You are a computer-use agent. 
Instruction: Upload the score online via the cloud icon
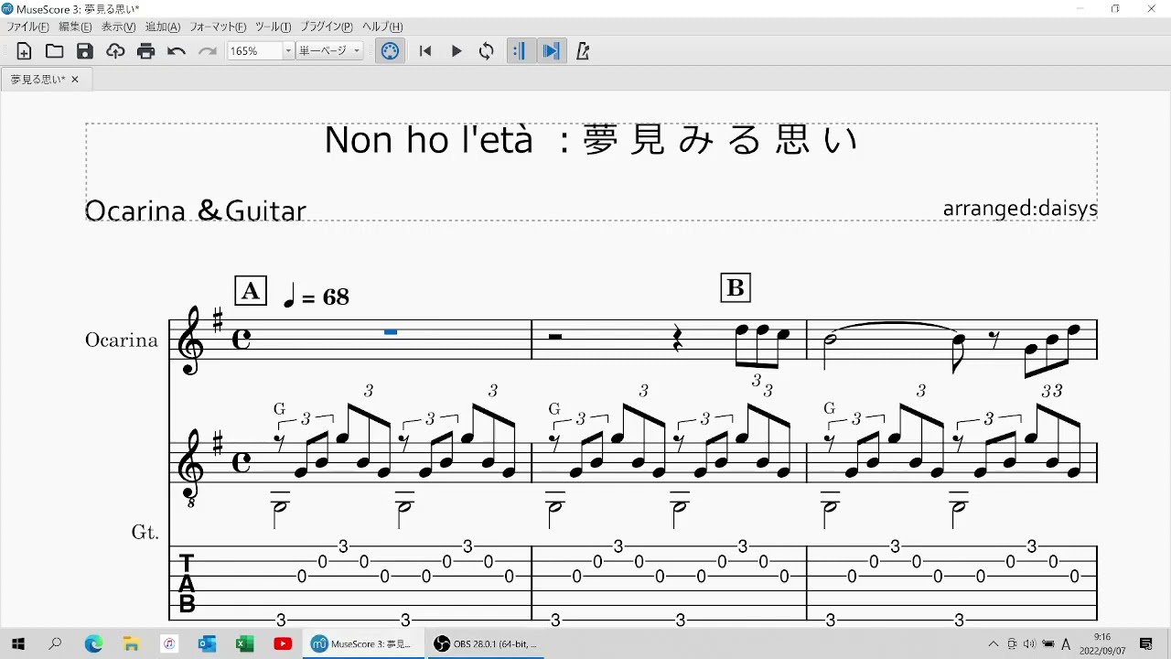point(115,51)
